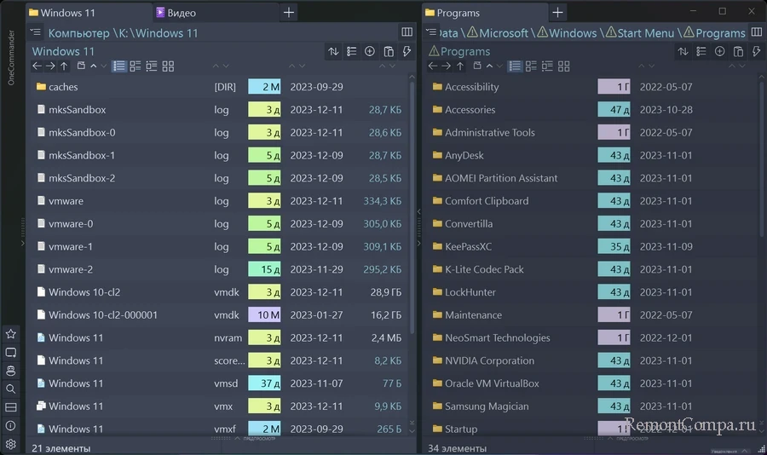767x455 pixels.
Task: Switch to the Видео tab
Action: [x=182, y=13]
